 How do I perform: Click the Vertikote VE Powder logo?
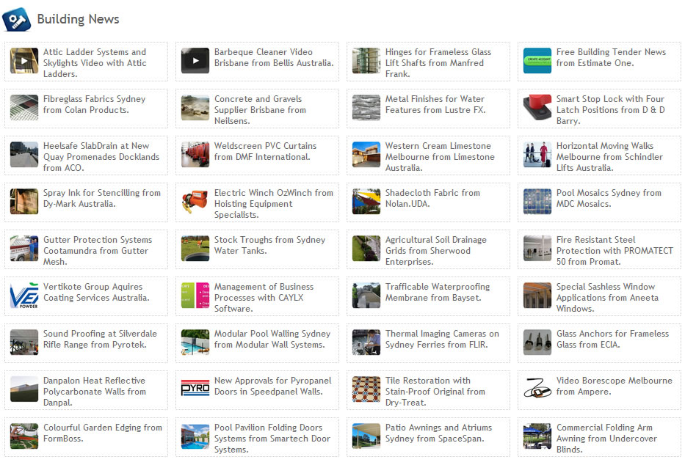24,296
